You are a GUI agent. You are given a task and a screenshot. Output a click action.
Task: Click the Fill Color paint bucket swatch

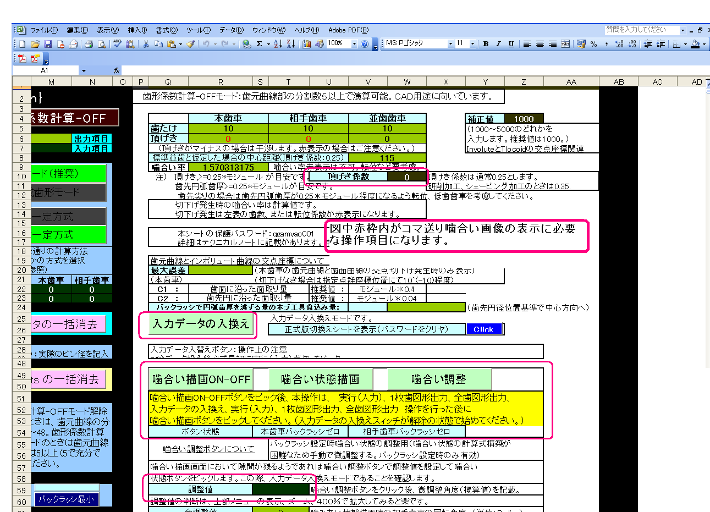click(696, 44)
